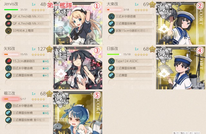Click the empty fourth equipment slot of 福江改
Image resolution: width=206 pixels, height=134 pixels.
click(x=27, y=127)
